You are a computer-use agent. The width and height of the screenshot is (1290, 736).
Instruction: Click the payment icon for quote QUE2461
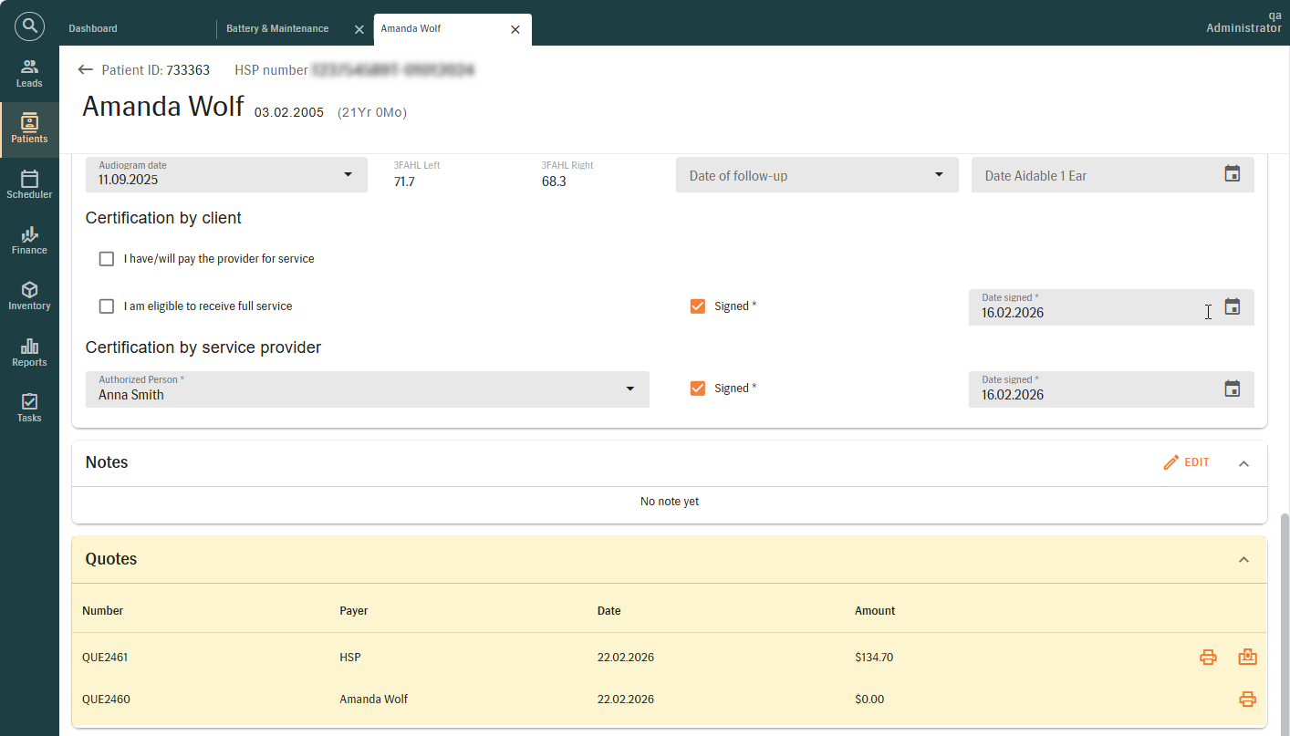pos(1247,657)
